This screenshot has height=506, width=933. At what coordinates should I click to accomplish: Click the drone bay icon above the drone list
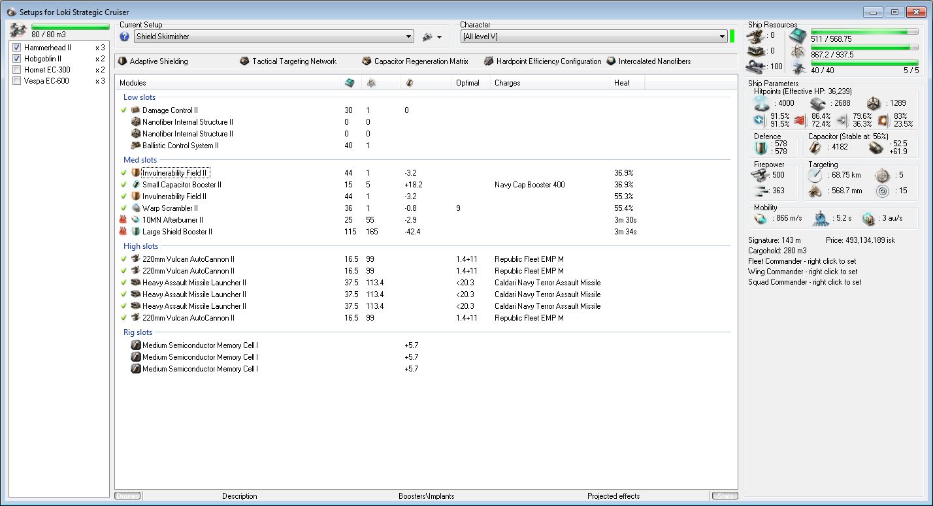pos(18,30)
